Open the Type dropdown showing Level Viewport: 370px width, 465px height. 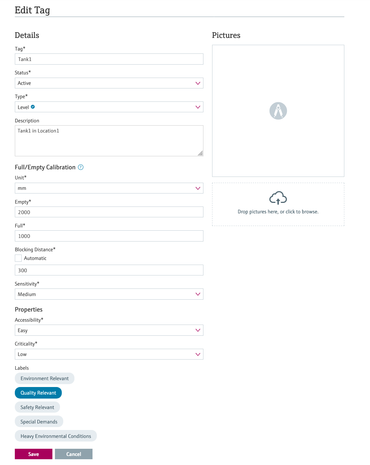click(109, 107)
